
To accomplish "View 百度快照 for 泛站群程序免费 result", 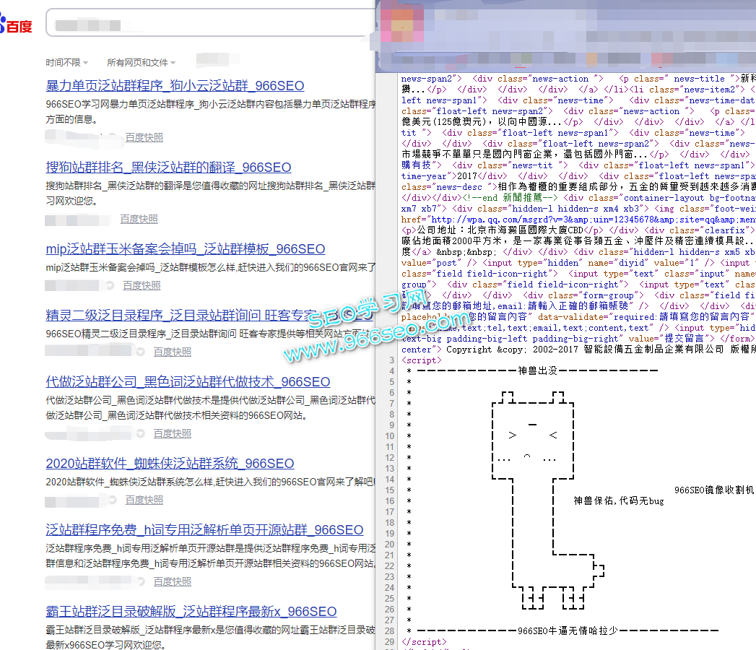I will click(172, 581).
